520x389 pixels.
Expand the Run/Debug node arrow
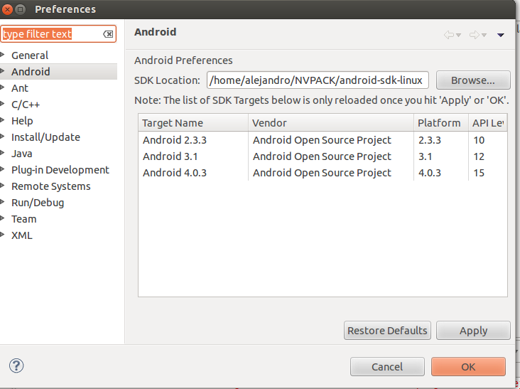pos(3,202)
